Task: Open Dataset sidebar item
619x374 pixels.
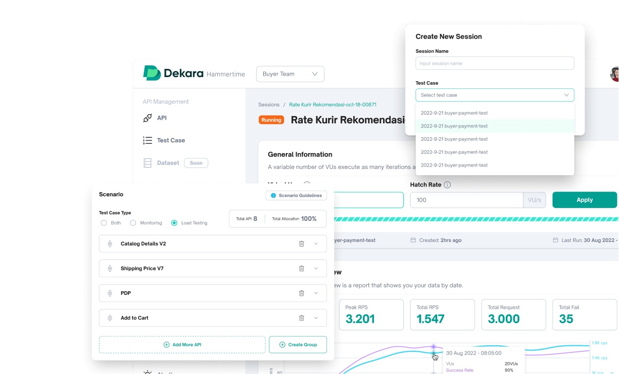Action: click(x=168, y=163)
